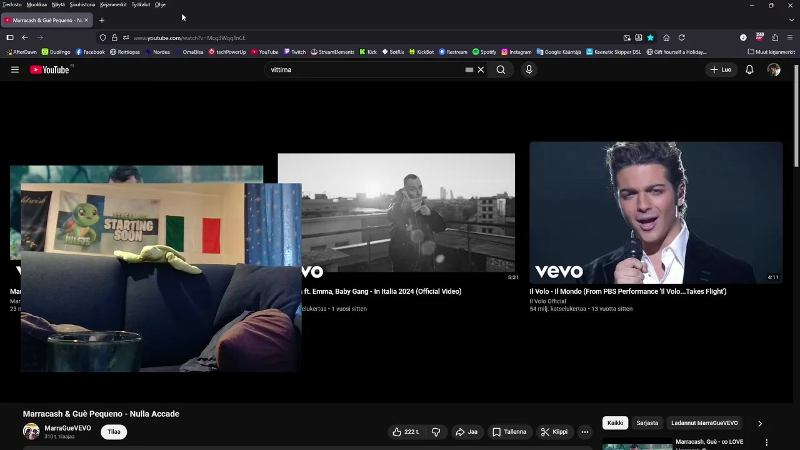Open the Restream bookmark
The image size is (800, 450).
click(x=453, y=52)
